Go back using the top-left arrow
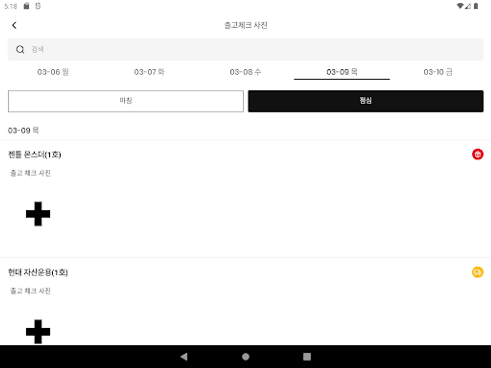The image size is (491, 368). pyautogui.click(x=14, y=25)
